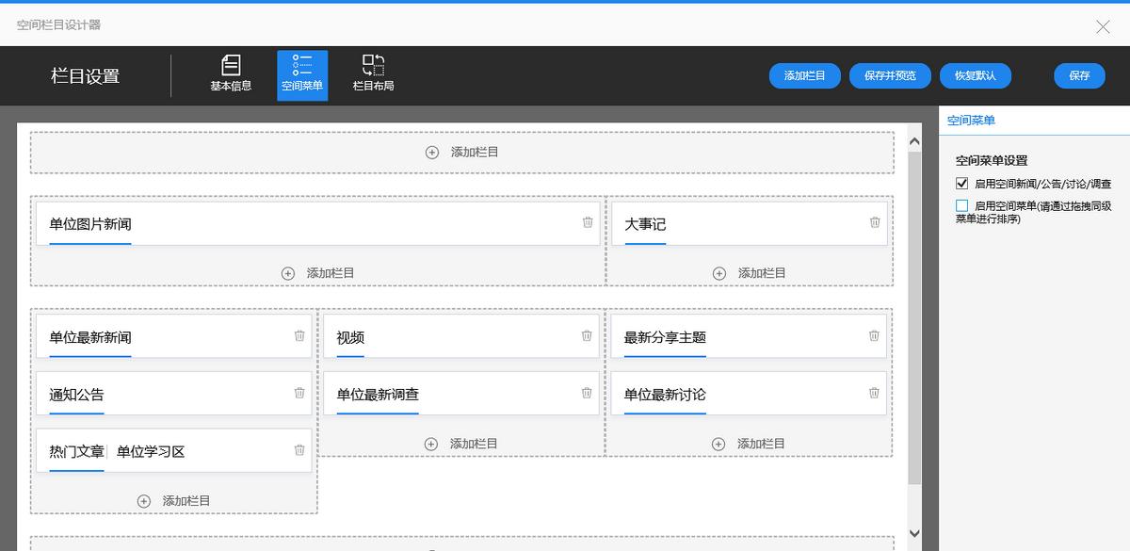Select the 热门文章 tab
Viewport: 1130px width, 551px height.
click(x=76, y=452)
